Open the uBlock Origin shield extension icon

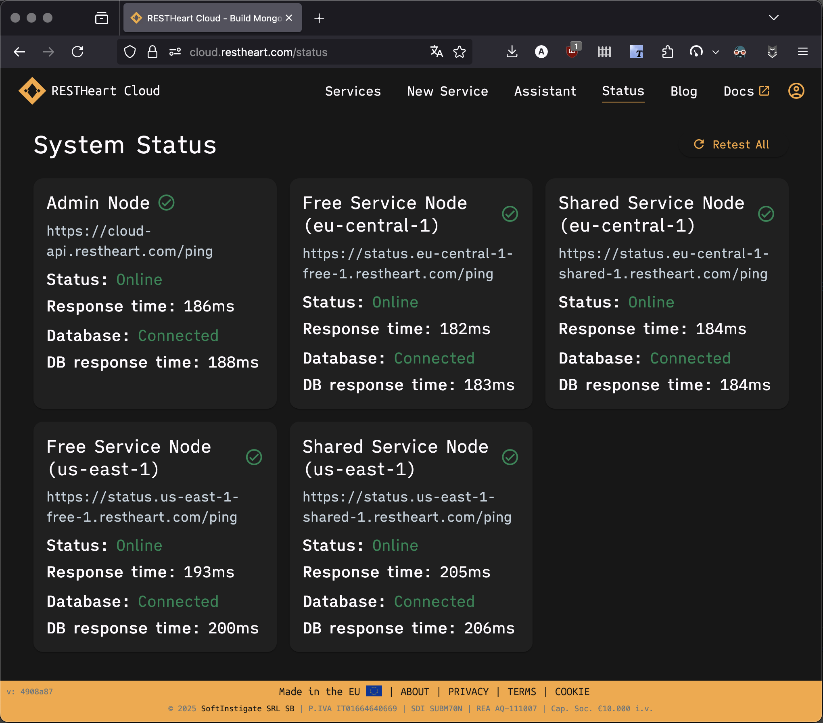[x=572, y=52]
